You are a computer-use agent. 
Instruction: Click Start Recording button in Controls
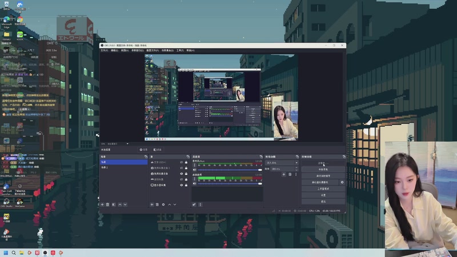point(323,169)
